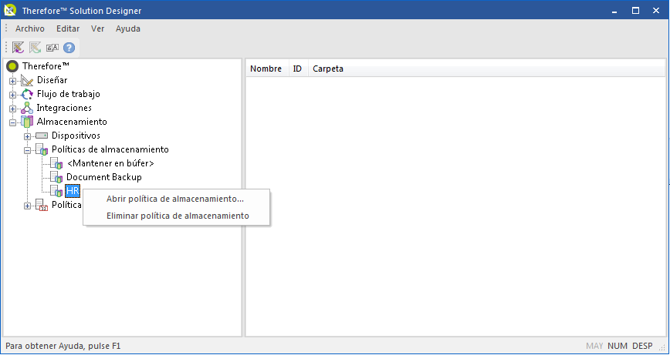
Task: Select the Therefore™ root tree item
Action: click(46, 66)
